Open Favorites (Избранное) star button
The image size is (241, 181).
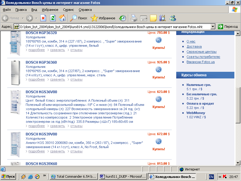pos(103,18)
